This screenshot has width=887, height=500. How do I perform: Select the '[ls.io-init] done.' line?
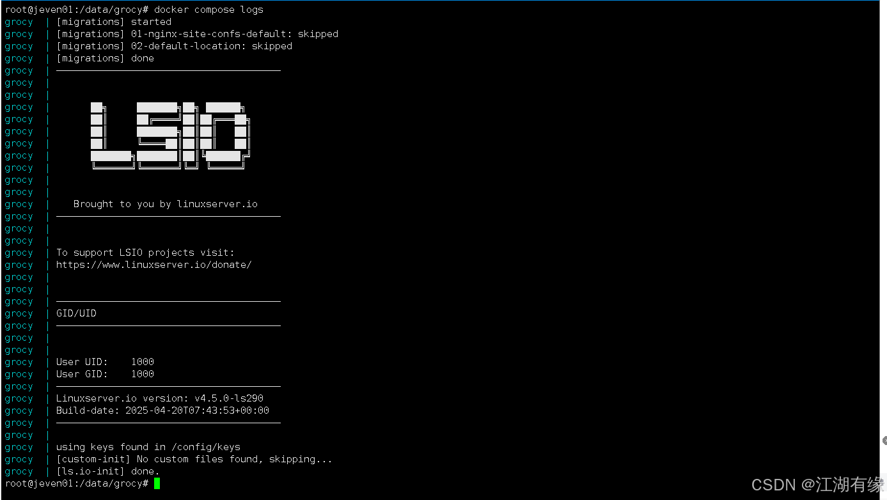[108, 471]
